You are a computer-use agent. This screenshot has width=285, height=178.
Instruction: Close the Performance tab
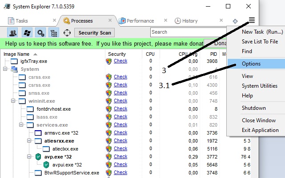(165, 20)
